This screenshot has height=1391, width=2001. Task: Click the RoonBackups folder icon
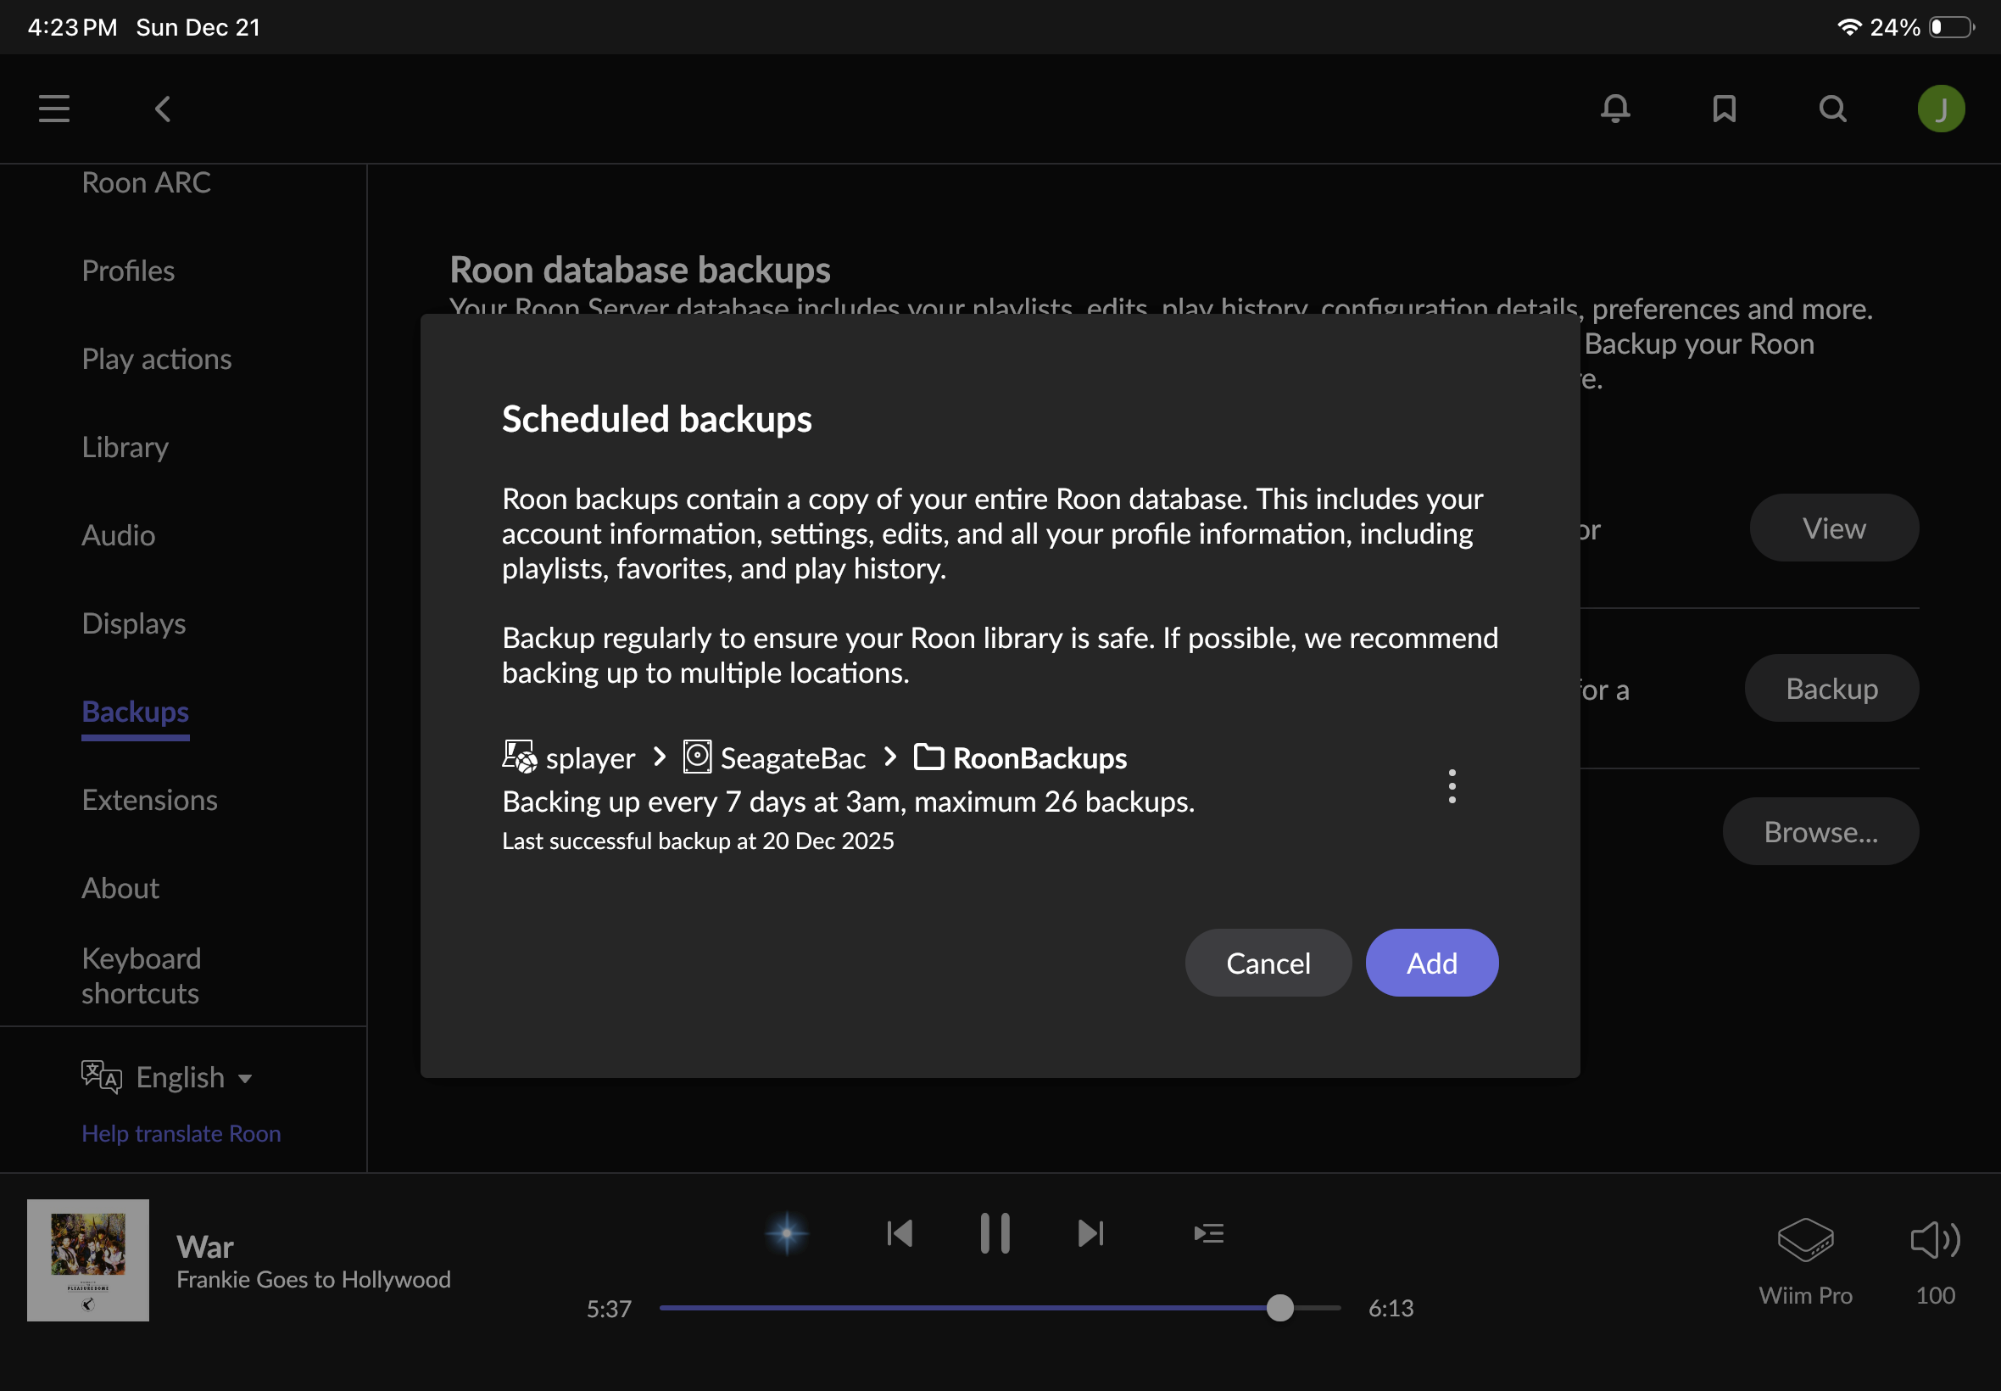click(x=928, y=757)
